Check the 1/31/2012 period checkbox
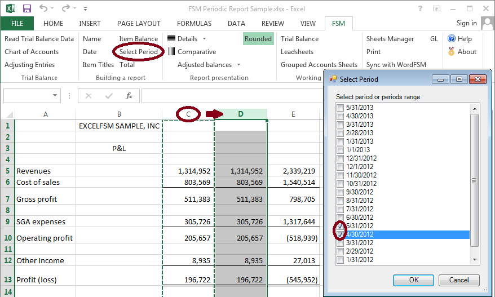495x297 pixels. click(340, 260)
